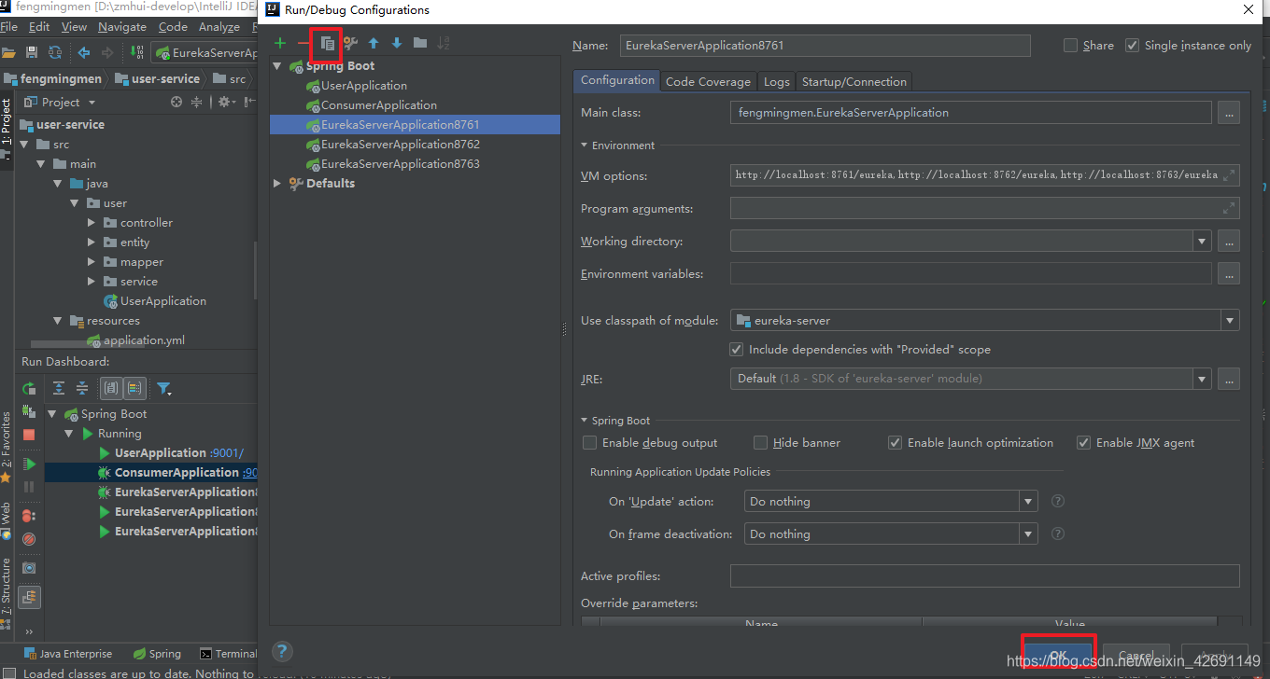This screenshot has height=679, width=1270.
Task: Navigate back with the blue left arrow
Action: pos(84,53)
